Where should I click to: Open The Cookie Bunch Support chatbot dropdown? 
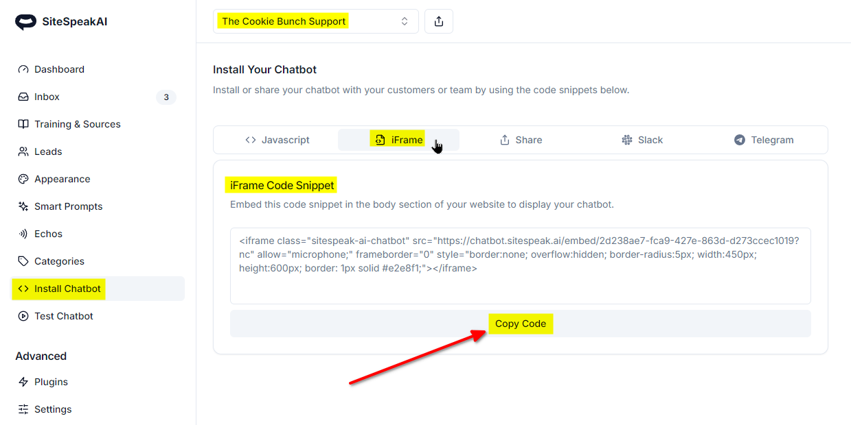[x=315, y=21]
